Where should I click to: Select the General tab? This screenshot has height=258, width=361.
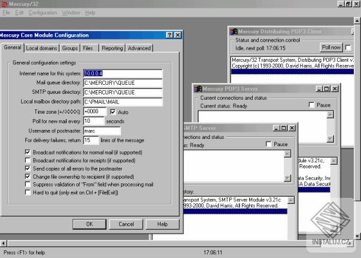(x=13, y=48)
